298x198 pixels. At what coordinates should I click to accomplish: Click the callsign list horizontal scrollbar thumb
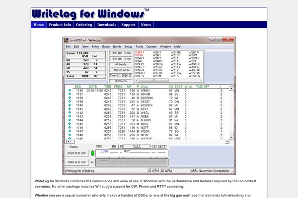coord(154,80)
